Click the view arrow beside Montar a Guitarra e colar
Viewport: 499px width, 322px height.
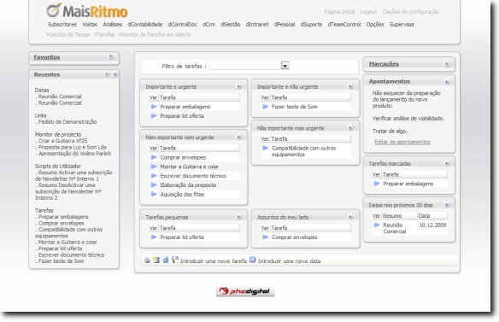click(154, 167)
